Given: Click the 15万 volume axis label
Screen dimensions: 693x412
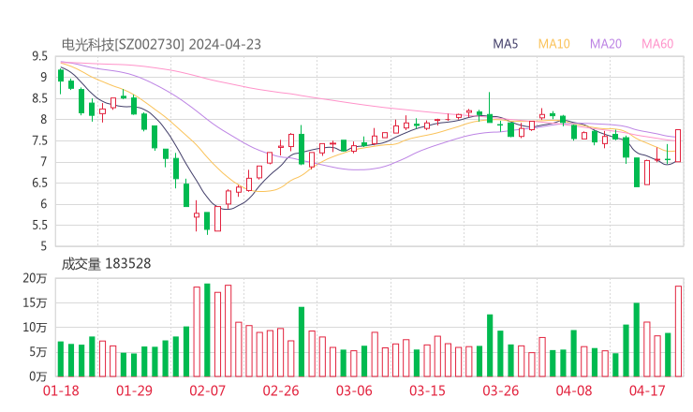Looking at the screenshot, I should (36, 302).
